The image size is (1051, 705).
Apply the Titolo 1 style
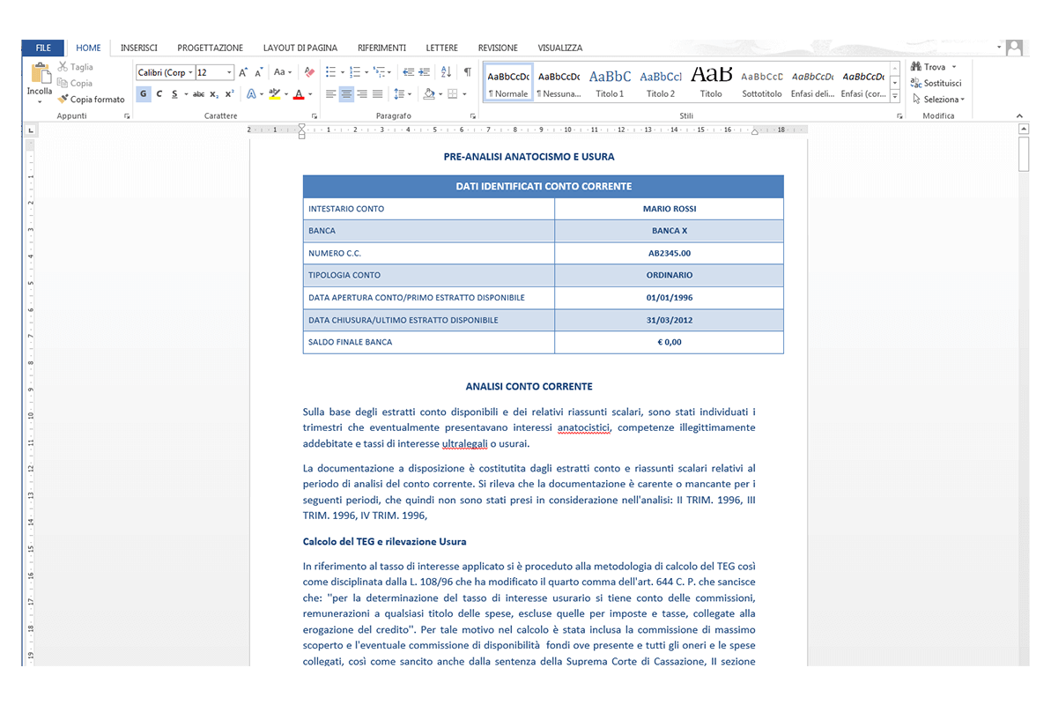pyautogui.click(x=610, y=83)
